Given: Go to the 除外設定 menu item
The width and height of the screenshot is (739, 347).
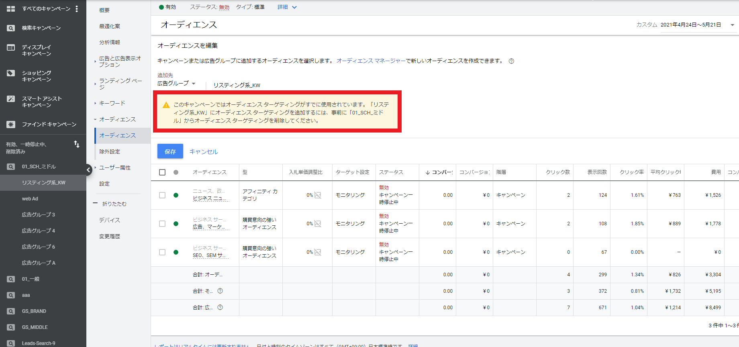Looking at the screenshot, I should [110, 151].
